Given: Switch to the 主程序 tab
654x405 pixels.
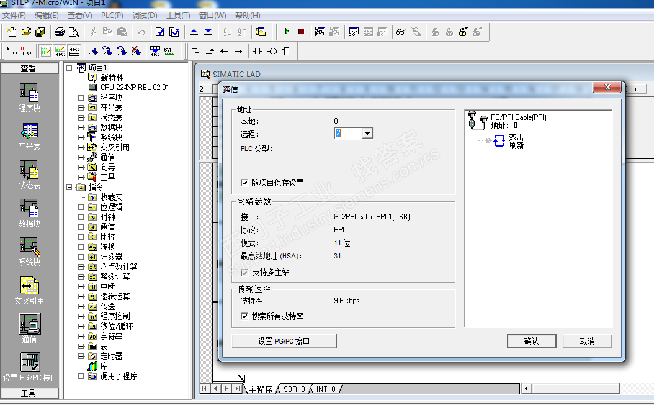Looking at the screenshot, I should click(x=260, y=389).
